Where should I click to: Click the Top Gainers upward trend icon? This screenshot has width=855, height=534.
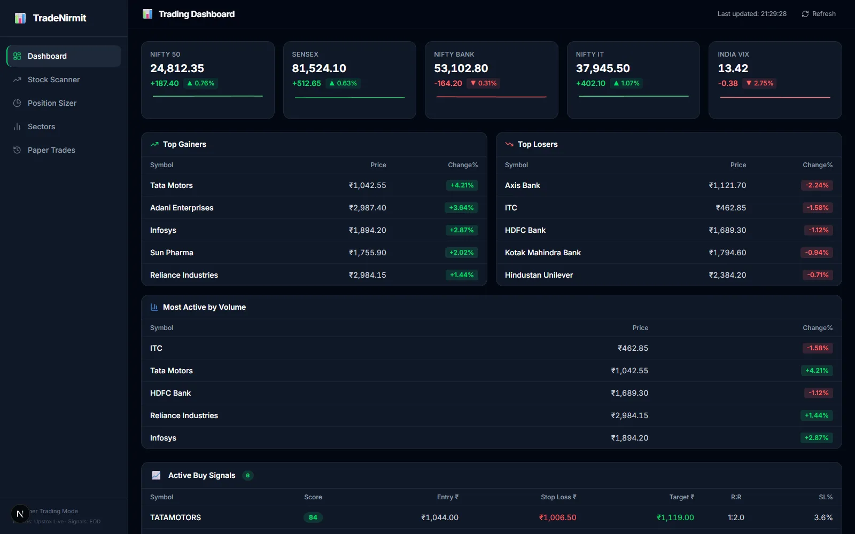(154, 144)
